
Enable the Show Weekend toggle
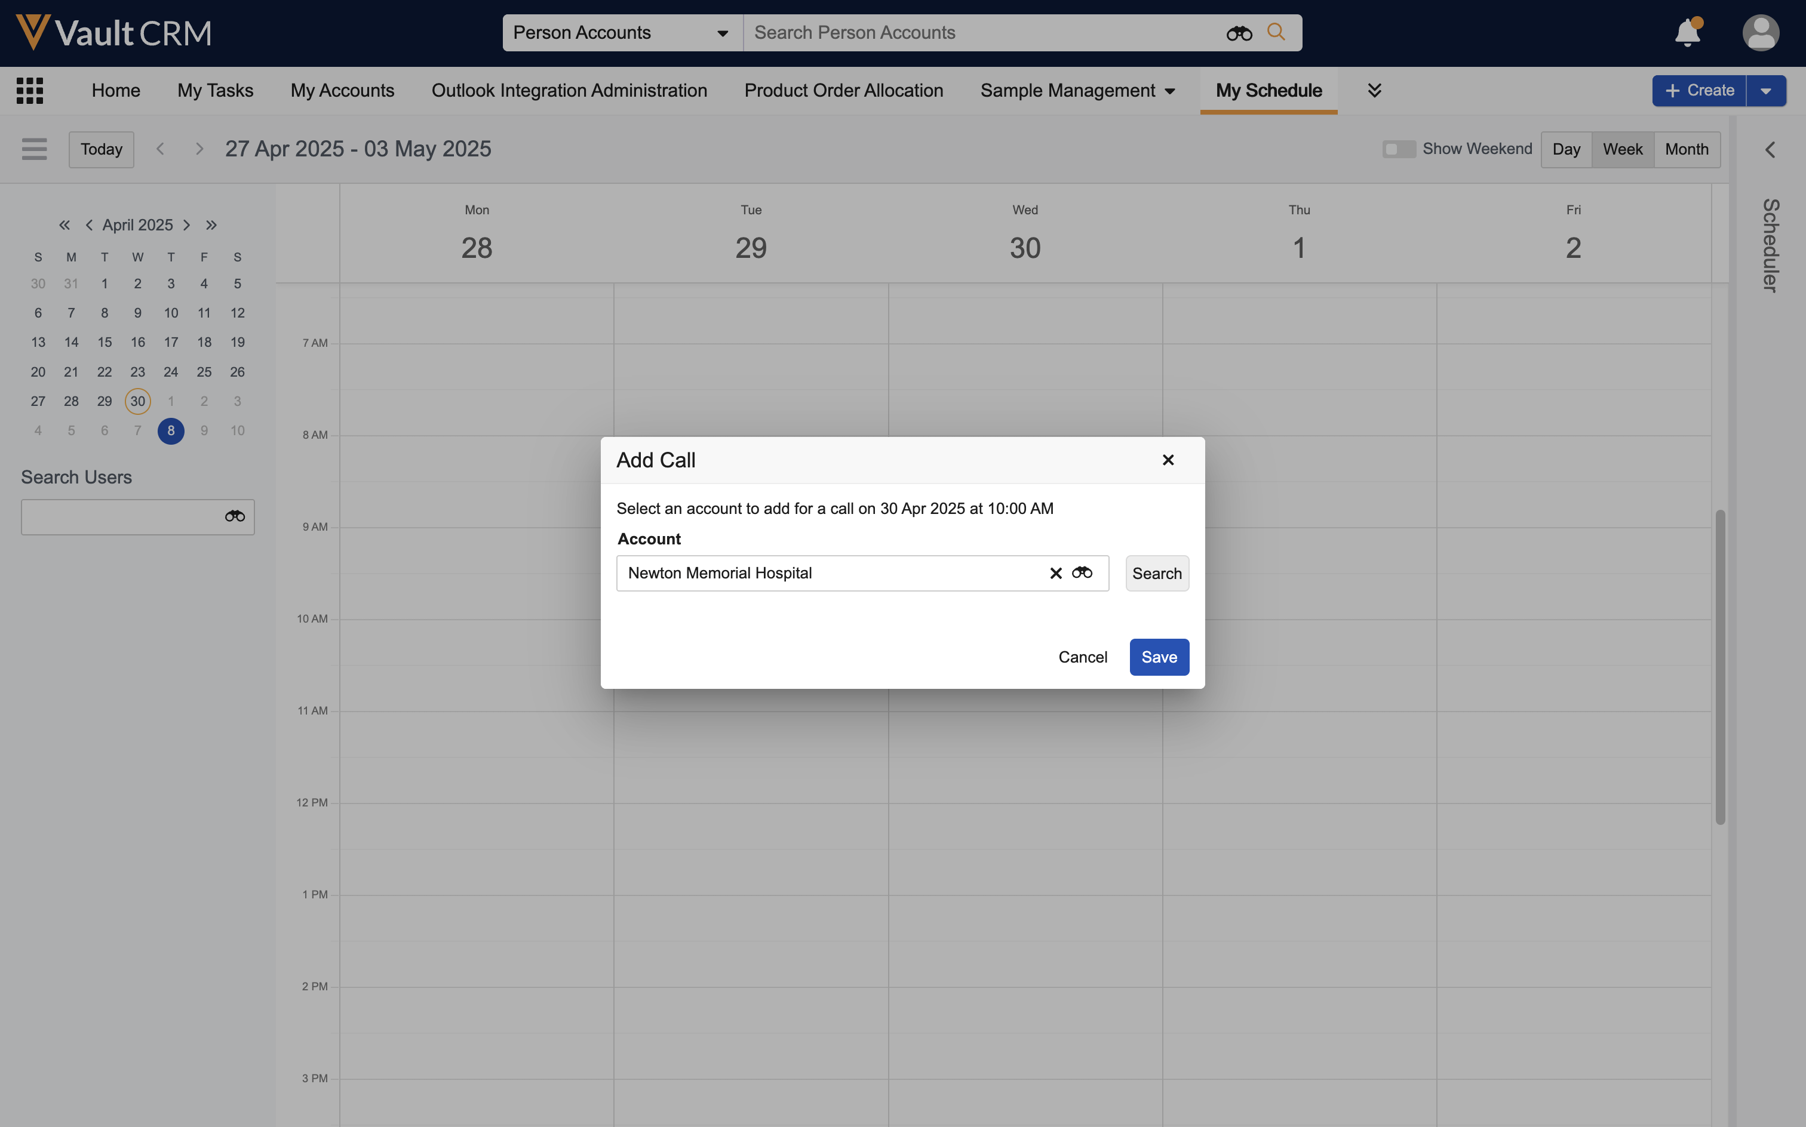click(x=1398, y=149)
